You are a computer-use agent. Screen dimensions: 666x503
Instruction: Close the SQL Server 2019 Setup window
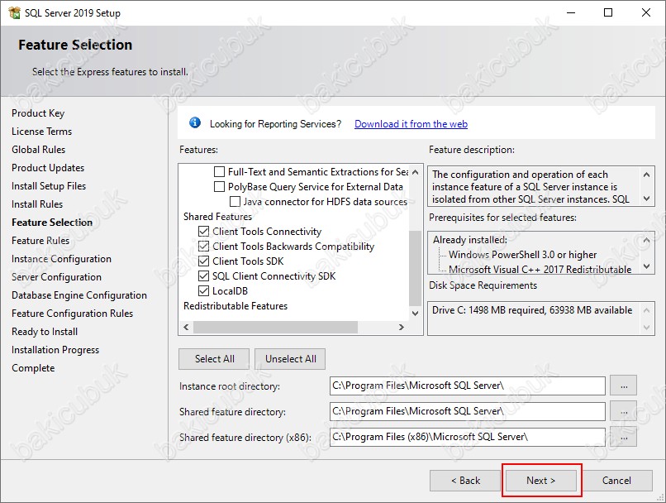tap(646, 12)
